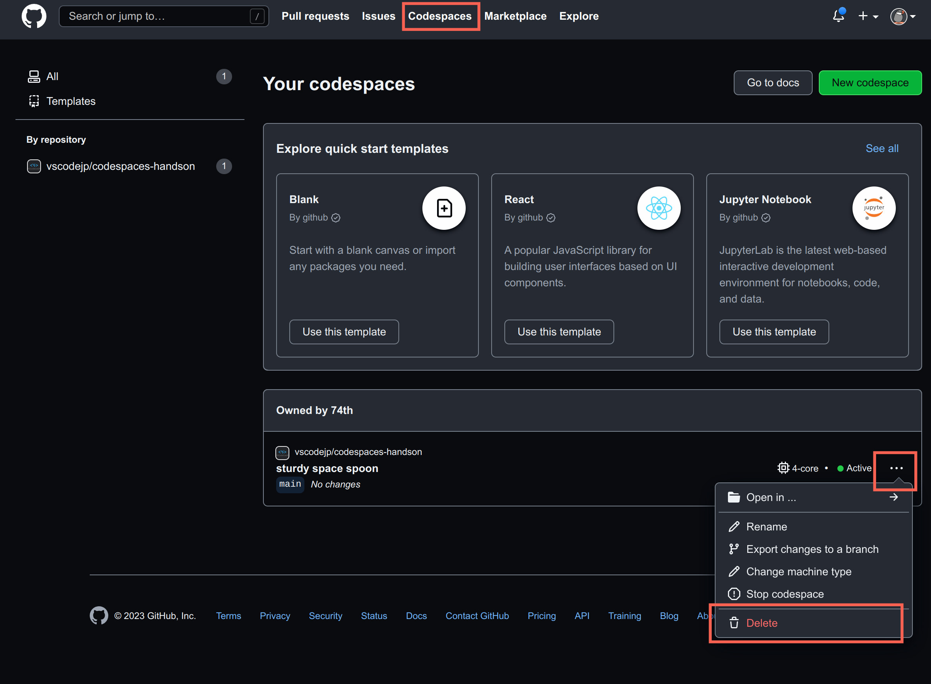
Task: Click the footer GitHub mark logo
Action: click(99, 616)
